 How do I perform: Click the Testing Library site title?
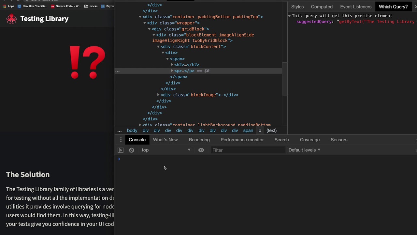click(x=44, y=19)
